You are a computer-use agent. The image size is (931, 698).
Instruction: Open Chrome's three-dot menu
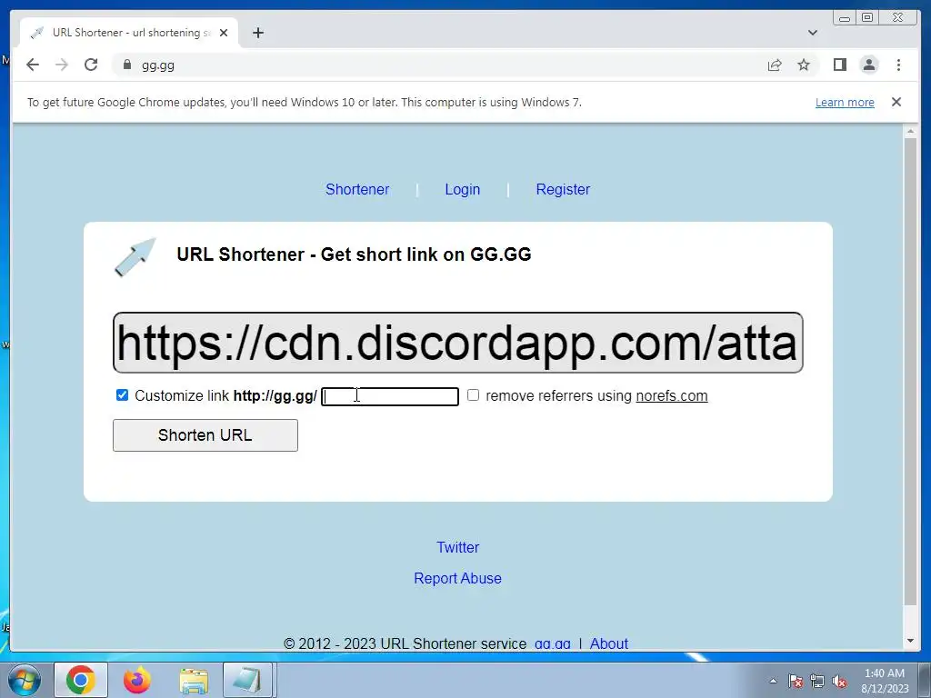898,65
